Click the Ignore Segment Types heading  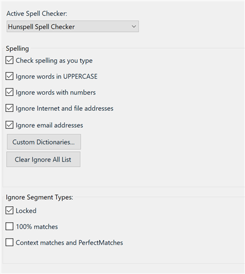tap(39, 197)
